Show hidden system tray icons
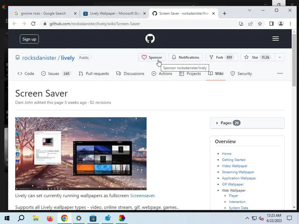299x224 pixels. [247, 218]
